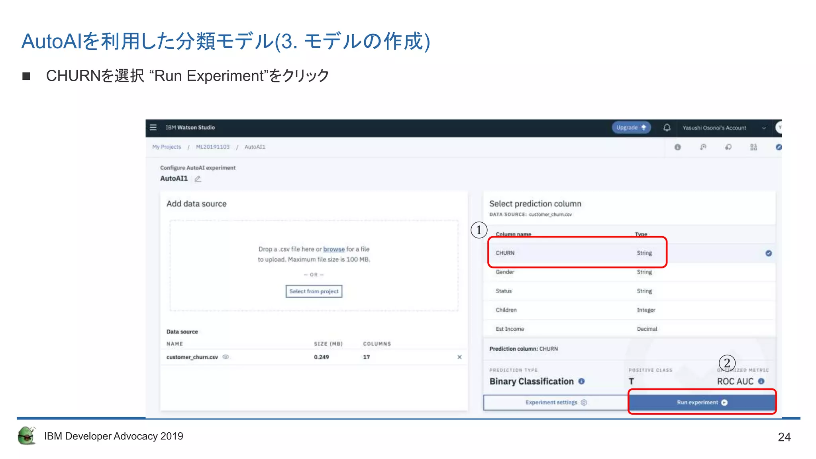Click the Upgrade button
Image resolution: width=816 pixels, height=459 pixels.
[631, 127]
